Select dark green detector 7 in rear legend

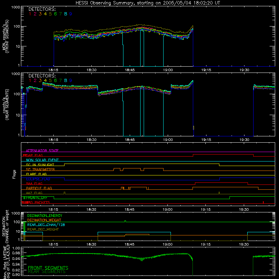60,81
